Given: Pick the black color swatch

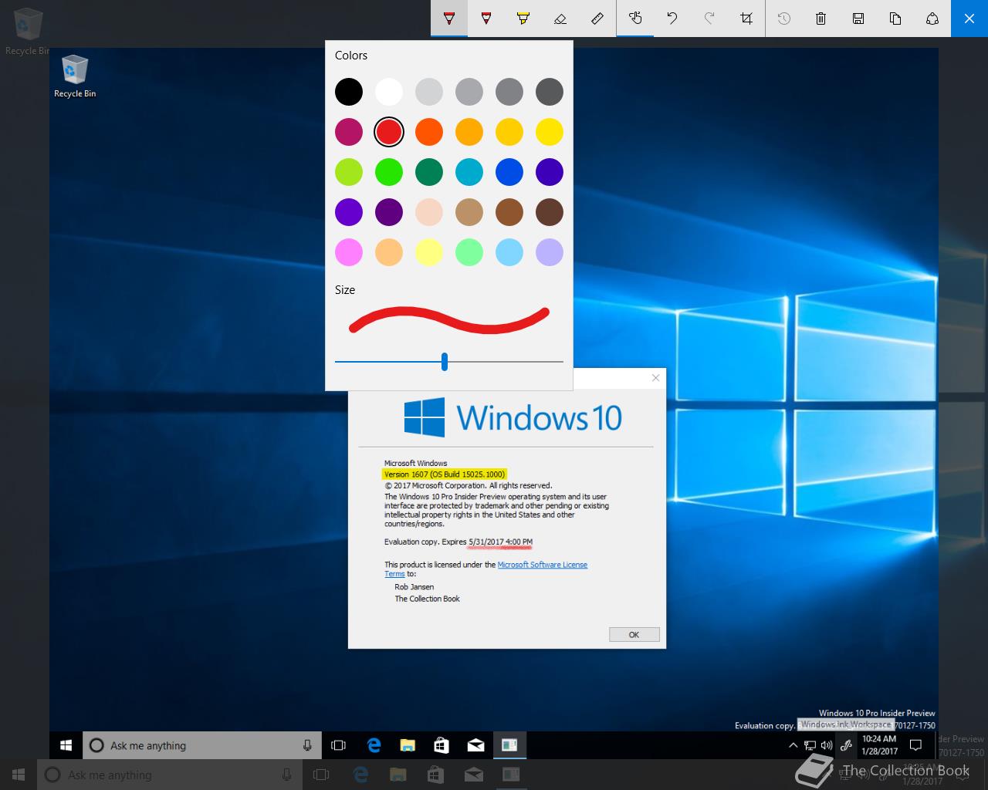Looking at the screenshot, I should (x=349, y=92).
